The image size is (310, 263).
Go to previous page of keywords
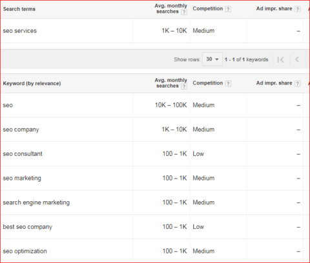tap(297, 59)
